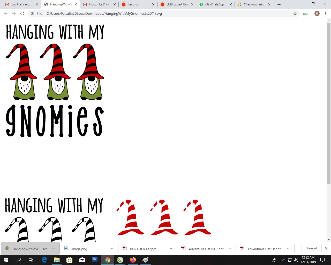The height and width of the screenshot is (265, 331).
Task: Close the downloads bar
Action: tap(326, 248)
